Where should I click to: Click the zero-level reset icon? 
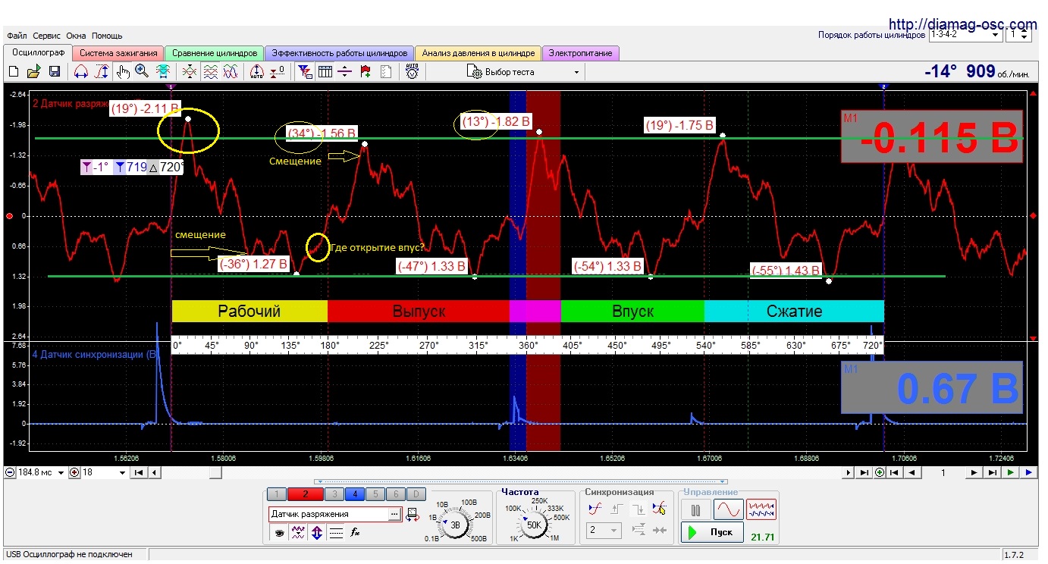coord(278,72)
